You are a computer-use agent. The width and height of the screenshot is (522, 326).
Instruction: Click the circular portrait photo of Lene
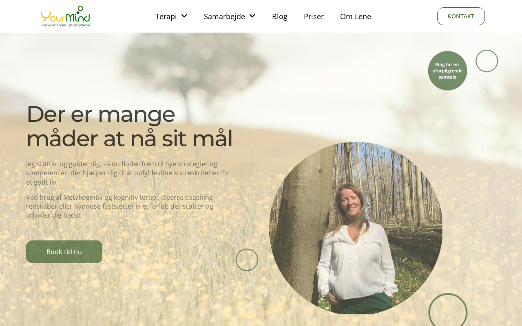pyautogui.click(x=356, y=228)
